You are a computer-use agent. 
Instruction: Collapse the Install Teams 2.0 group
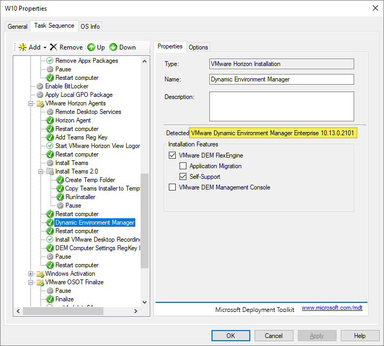tap(41, 171)
